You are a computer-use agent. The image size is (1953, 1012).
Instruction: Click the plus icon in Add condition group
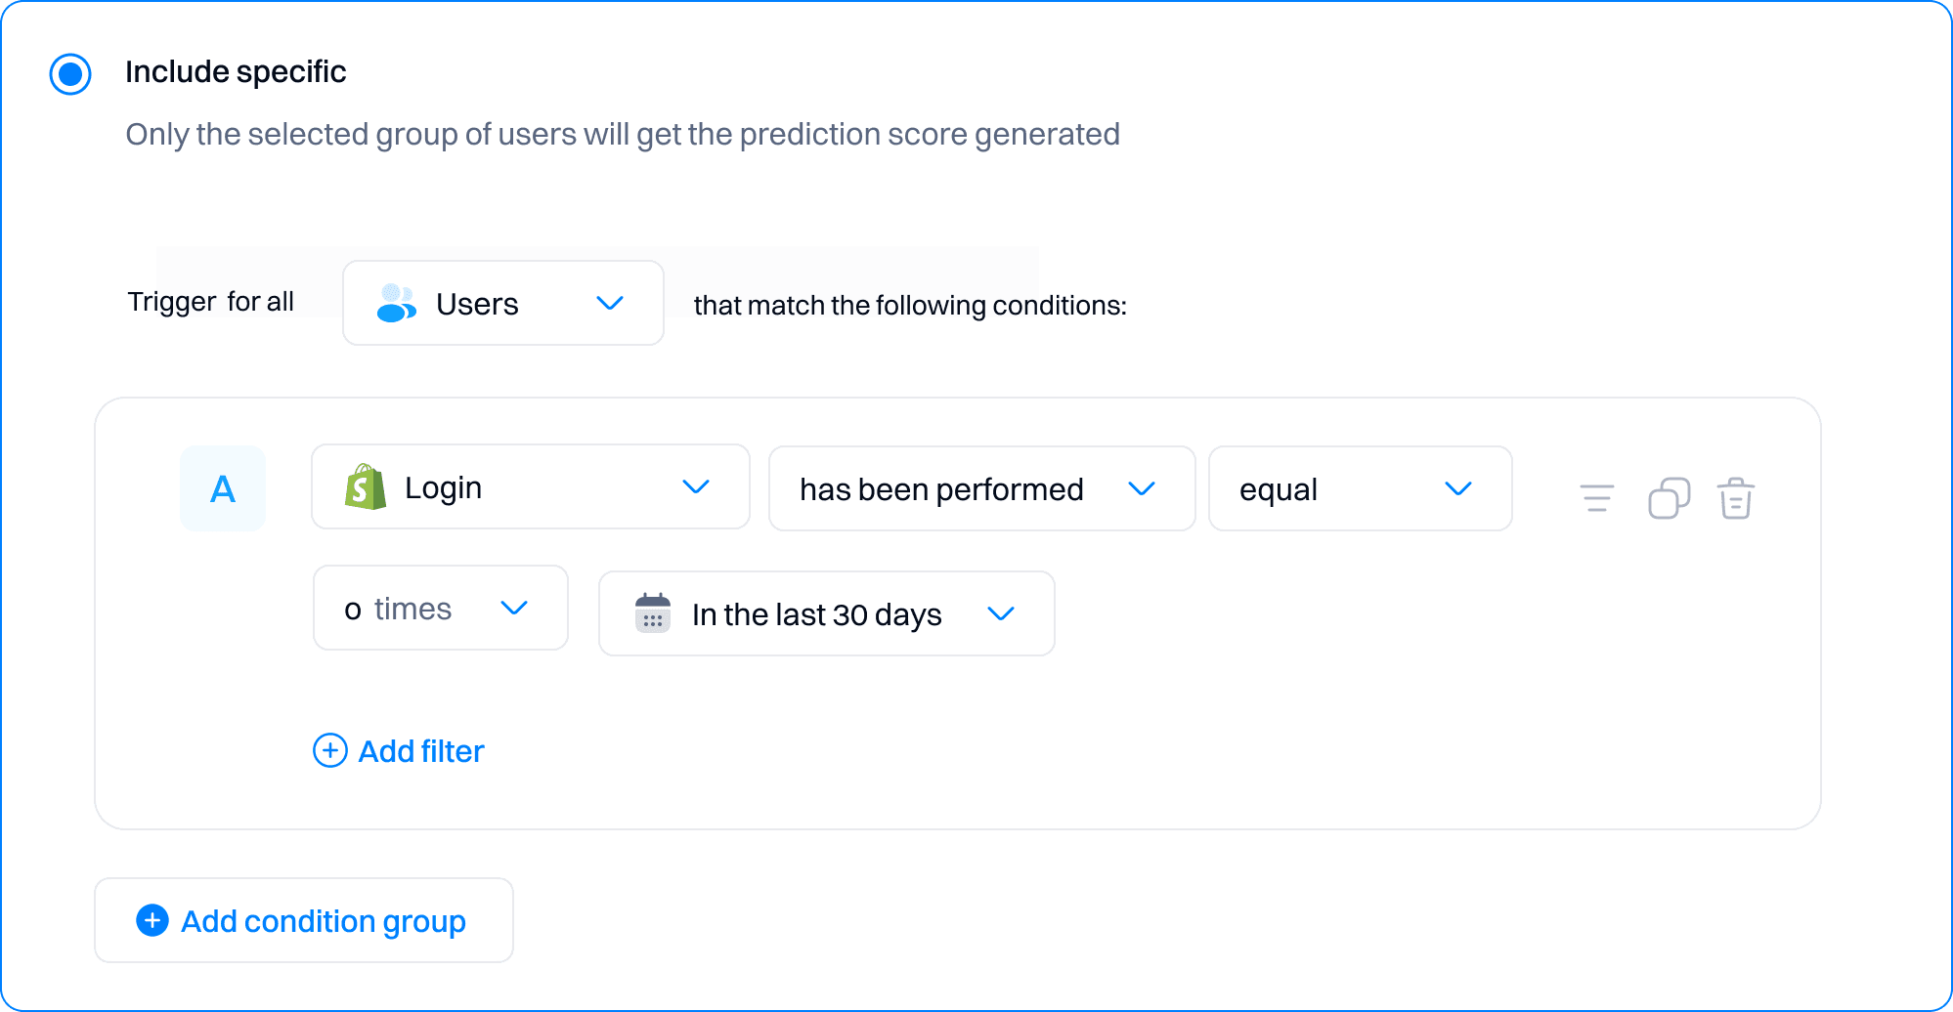click(152, 920)
